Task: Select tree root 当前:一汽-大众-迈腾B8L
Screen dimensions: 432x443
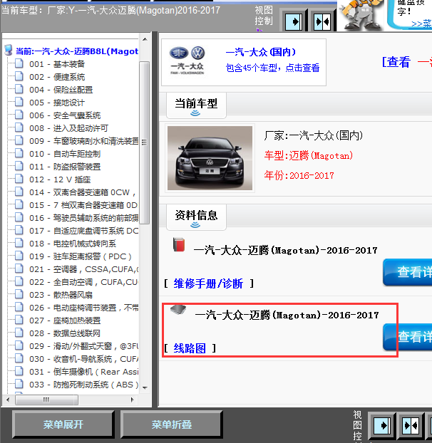Action: click(x=77, y=51)
